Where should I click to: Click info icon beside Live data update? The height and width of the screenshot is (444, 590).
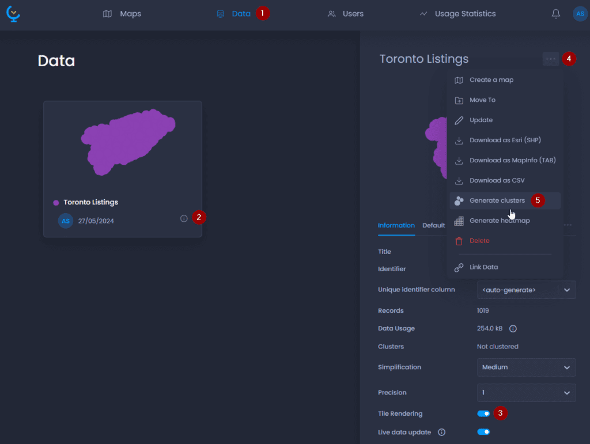tap(442, 432)
